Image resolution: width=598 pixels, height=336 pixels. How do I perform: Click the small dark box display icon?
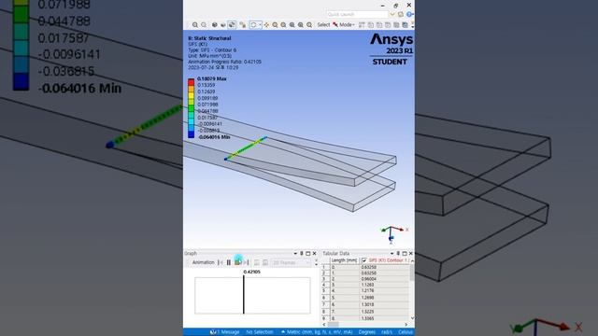(223, 25)
